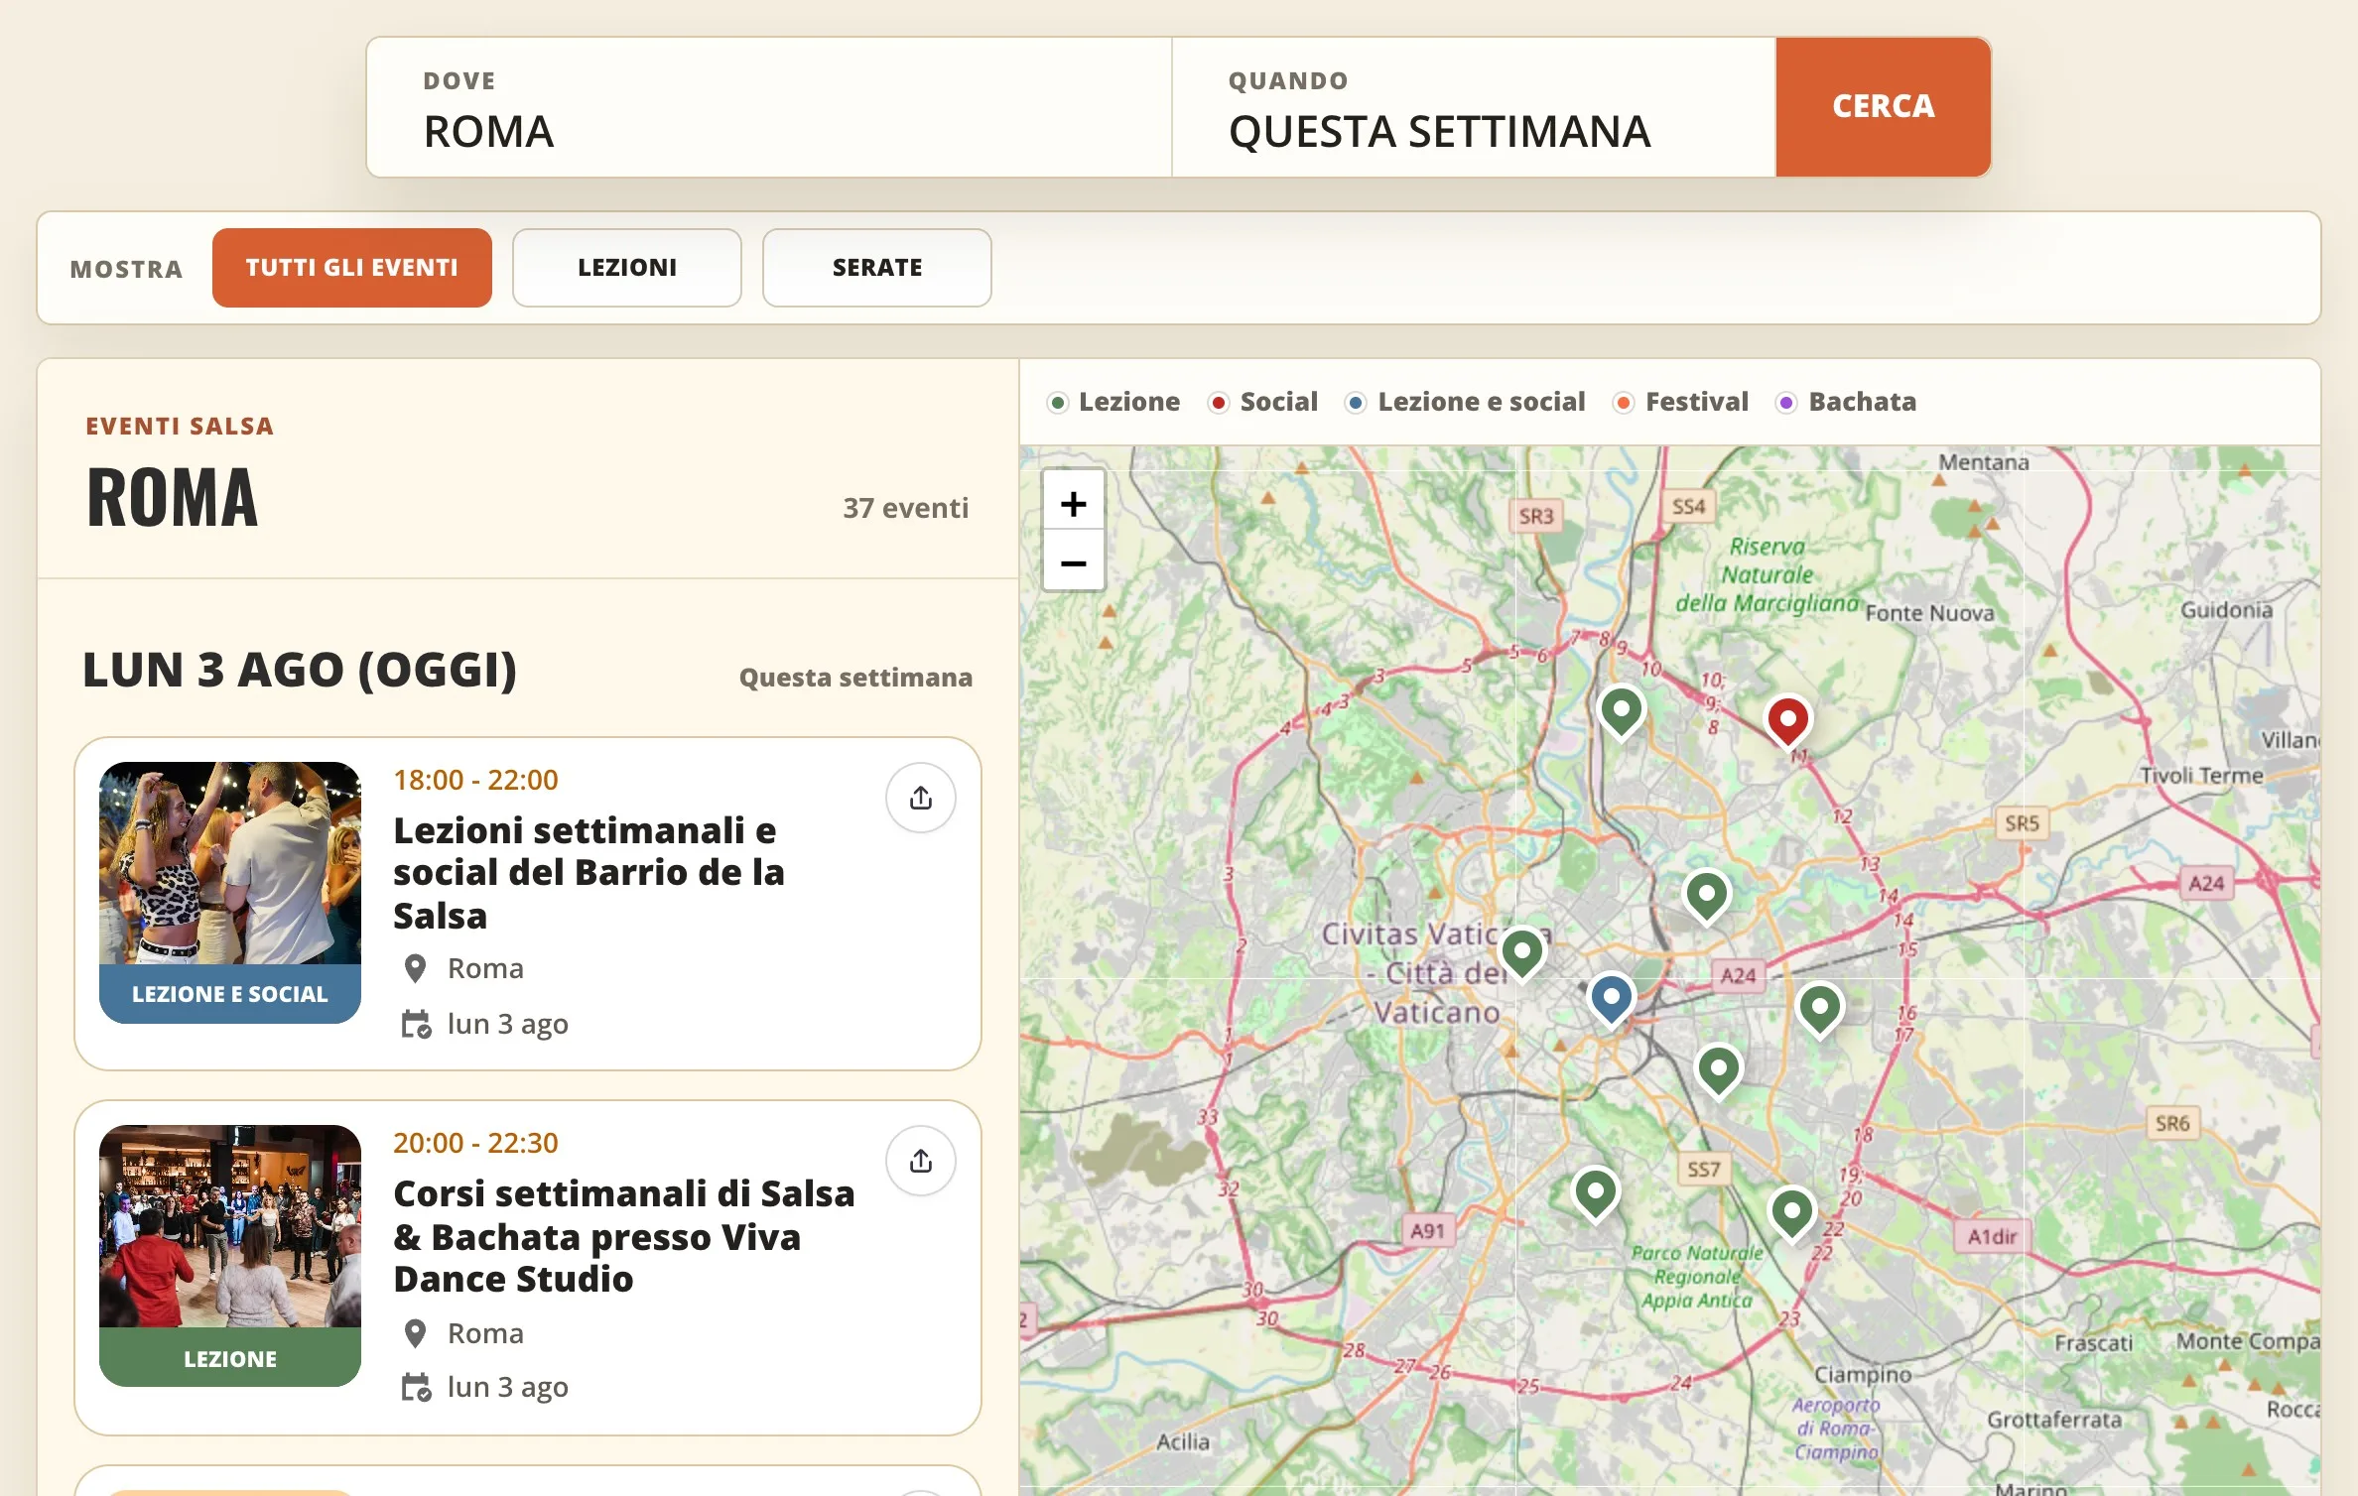Click the green pin beside Civitas Vaticana label
2358x1496 pixels.
(1522, 953)
